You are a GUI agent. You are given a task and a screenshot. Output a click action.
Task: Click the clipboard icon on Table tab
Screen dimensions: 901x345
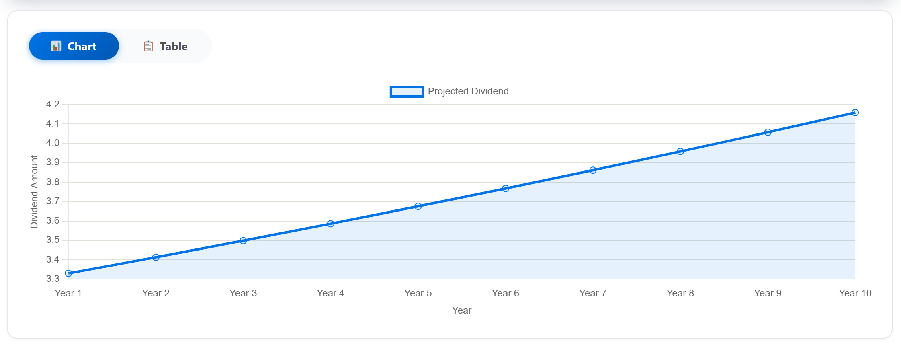[148, 46]
